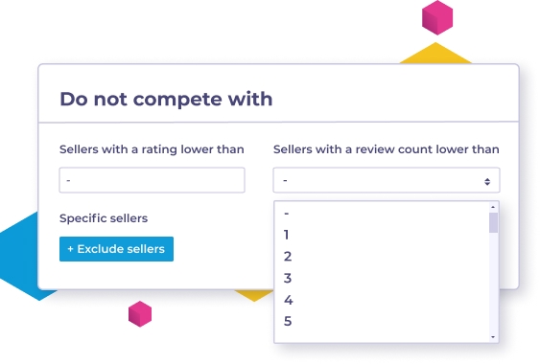Click the Exclude sellers button
The height and width of the screenshot is (364, 540).
click(116, 249)
